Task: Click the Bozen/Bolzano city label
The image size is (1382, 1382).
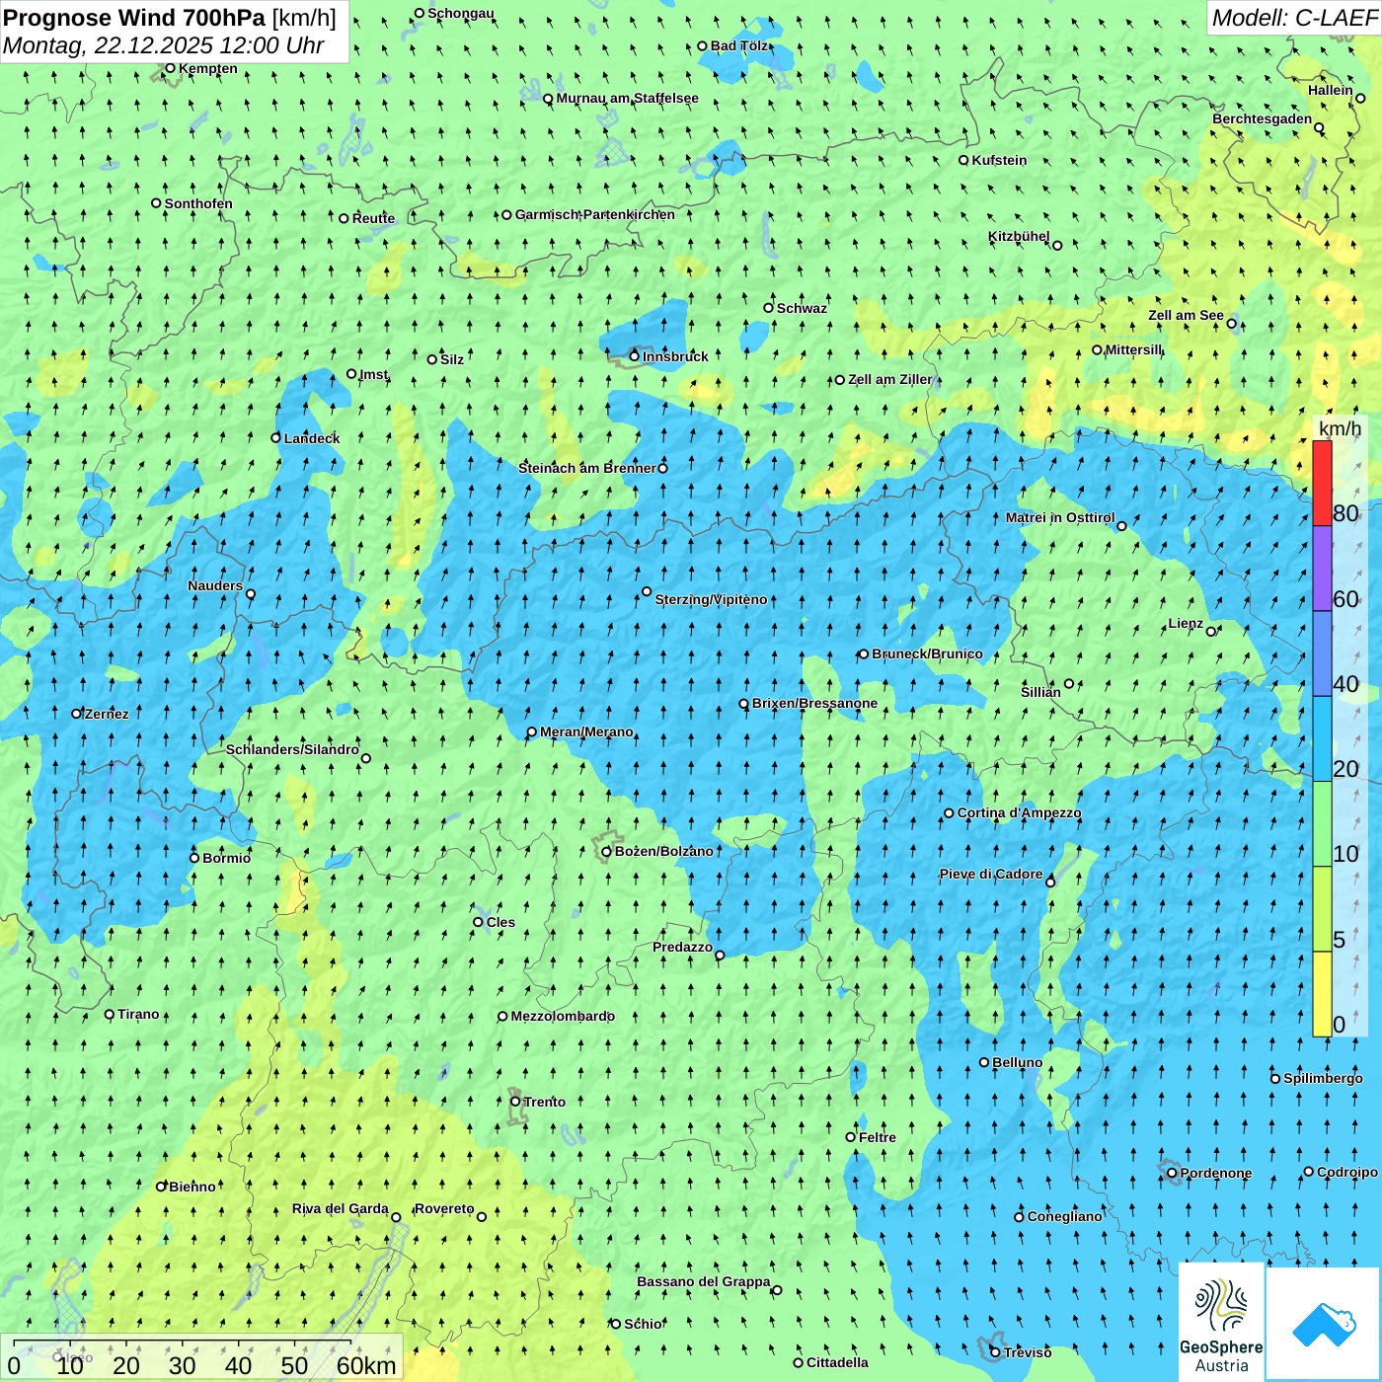Action: 663,851
